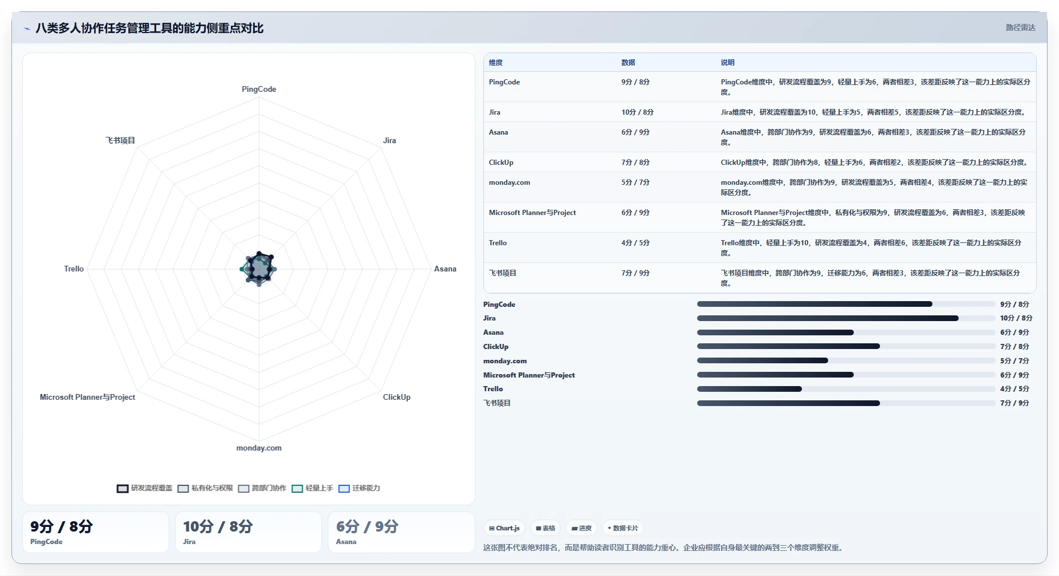Viewport: 1059px width, 576px height.
Task: Click the Asana axis label on radar
Action: click(x=445, y=269)
